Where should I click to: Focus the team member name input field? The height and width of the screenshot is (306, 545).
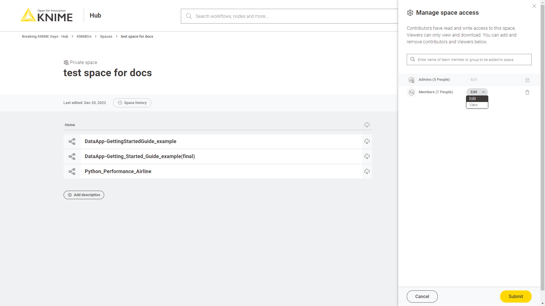(469, 59)
